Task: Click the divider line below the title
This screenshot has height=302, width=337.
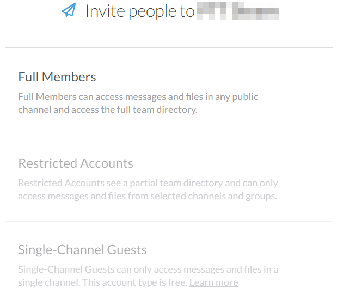Action: 168,48
